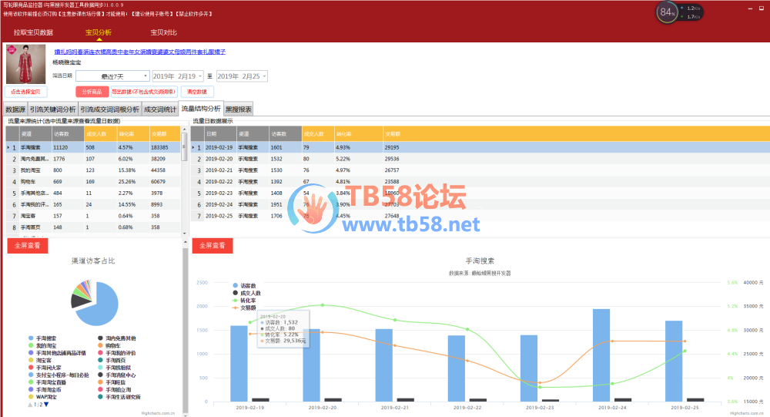Click 全屏查看 above the 手淘搜索 chart
Viewport: 770px width, 417px height.
click(213, 245)
